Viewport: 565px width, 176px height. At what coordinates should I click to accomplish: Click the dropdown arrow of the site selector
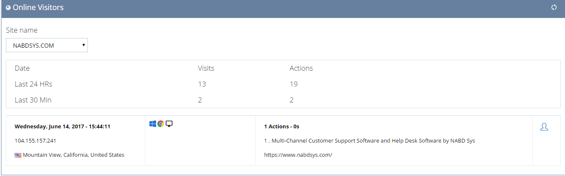[84, 45]
